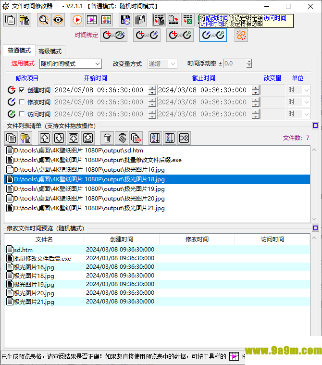Toggle modify-to-access time binding button
The width and height of the screenshot is (322, 365).
213,35
